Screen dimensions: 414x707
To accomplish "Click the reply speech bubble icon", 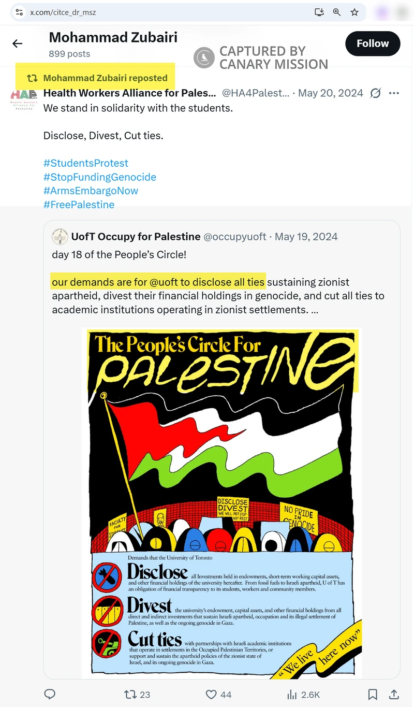I will [50, 694].
